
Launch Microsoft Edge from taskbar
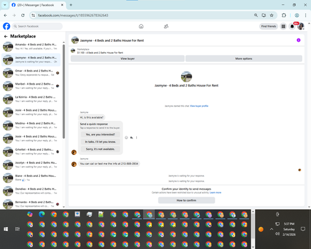[42, 214]
